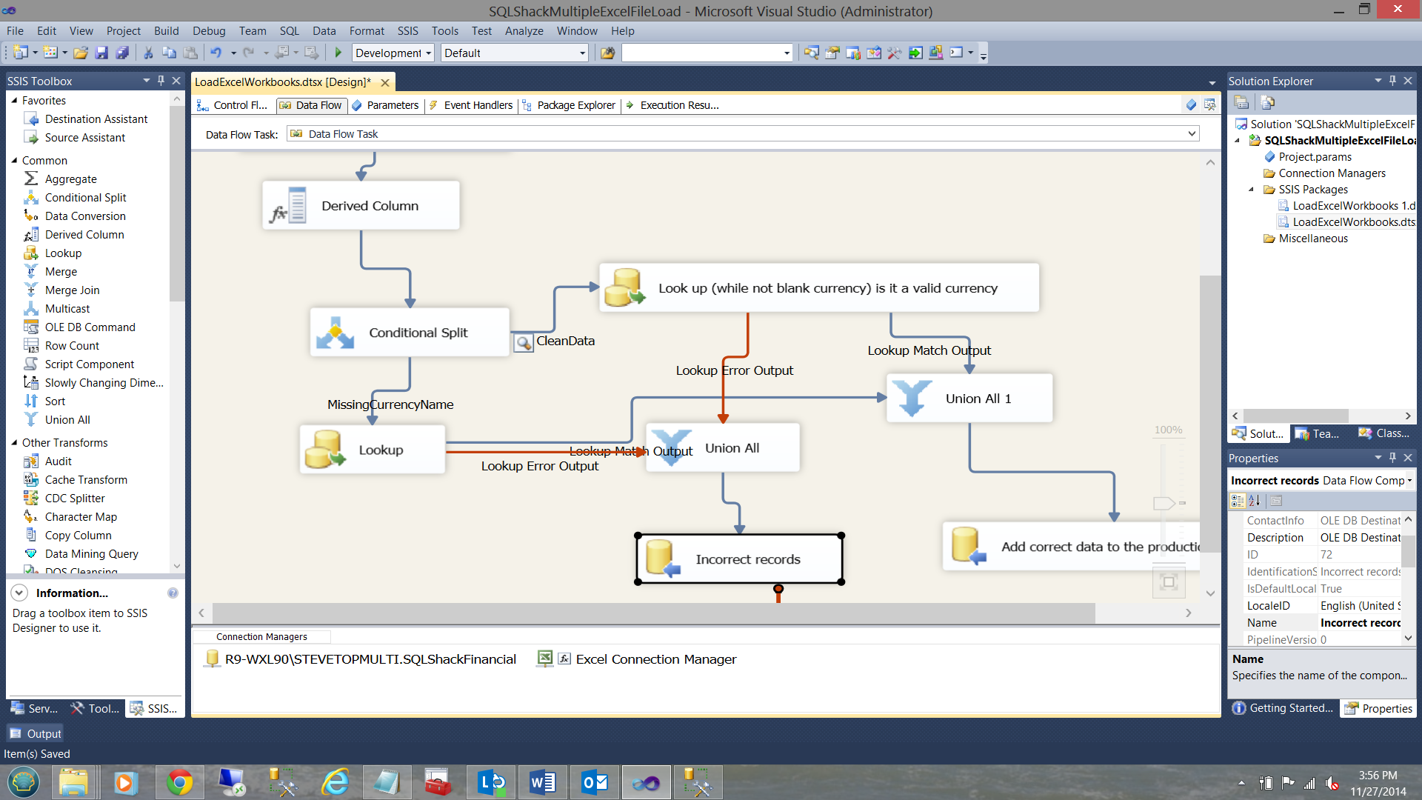The image size is (1422, 800).
Task: Click the canvas zoom slider handle
Action: (x=1164, y=503)
